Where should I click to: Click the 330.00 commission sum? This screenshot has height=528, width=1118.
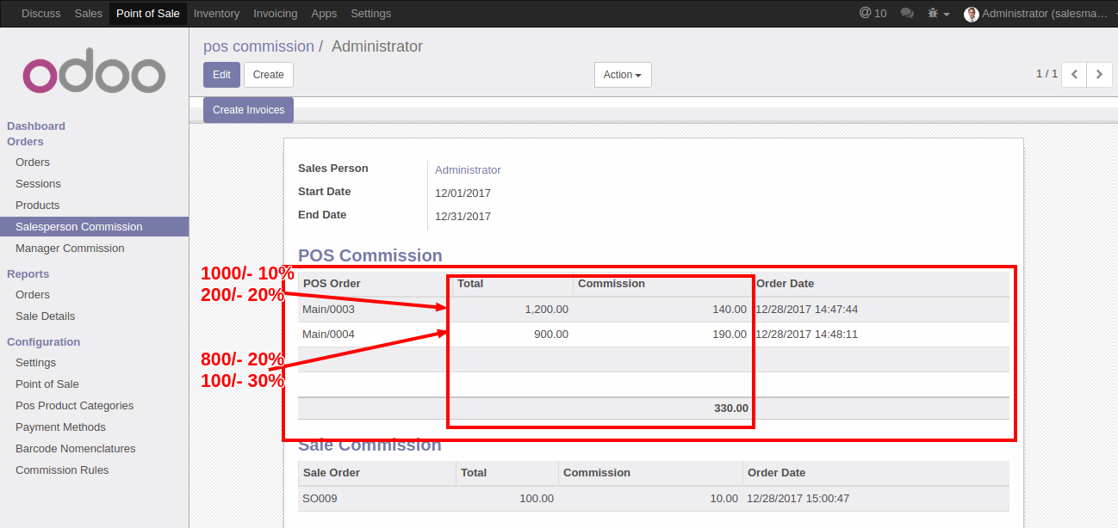coord(731,408)
